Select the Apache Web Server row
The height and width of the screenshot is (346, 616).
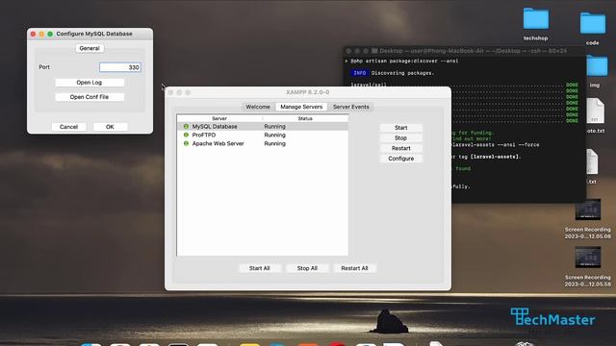tap(263, 143)
